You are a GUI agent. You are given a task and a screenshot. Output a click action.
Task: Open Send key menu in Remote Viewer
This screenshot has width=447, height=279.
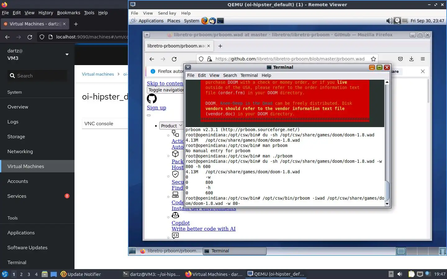pyautogui.click(x=167, y=13)
